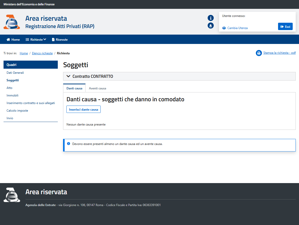Click Ministero dell'Economia e delle Finanze text
299x225 pixels.
[29, 4]
